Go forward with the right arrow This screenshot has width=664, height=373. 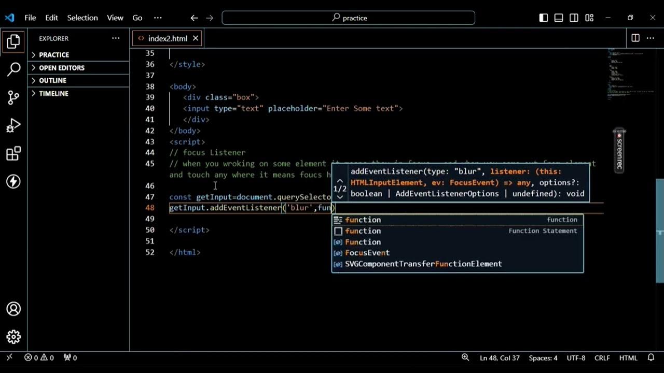pyautogui.click(x=210, y=18)
